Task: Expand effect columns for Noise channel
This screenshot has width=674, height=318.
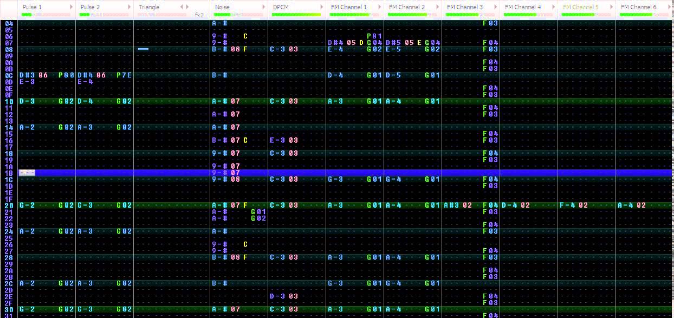Action: [264, 7]
